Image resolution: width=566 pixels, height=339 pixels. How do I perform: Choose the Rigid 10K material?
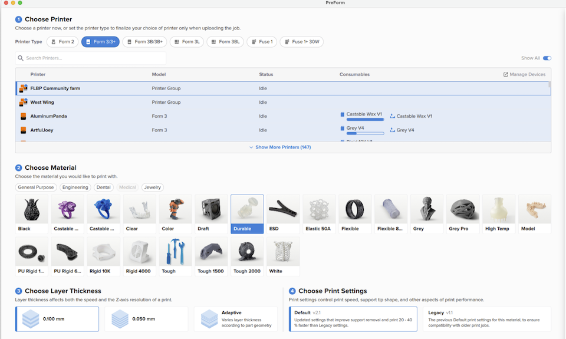pos(103,256)
